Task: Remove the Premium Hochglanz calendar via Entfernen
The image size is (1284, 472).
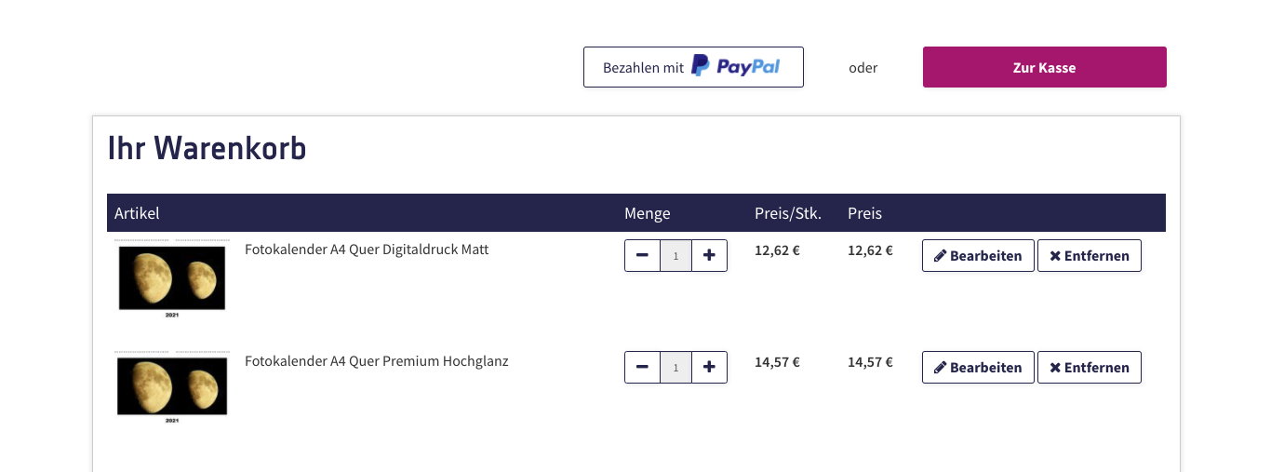Action: (x=1089, y=368)
